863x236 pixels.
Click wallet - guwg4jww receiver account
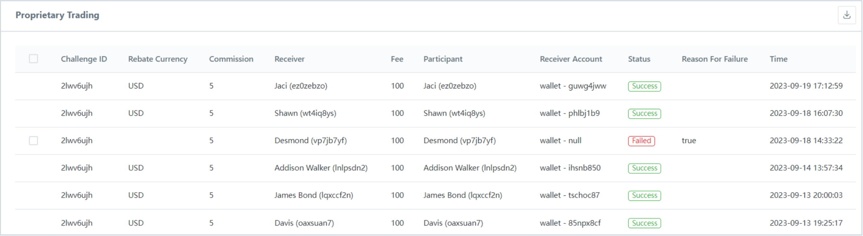(x=572, y=86)
